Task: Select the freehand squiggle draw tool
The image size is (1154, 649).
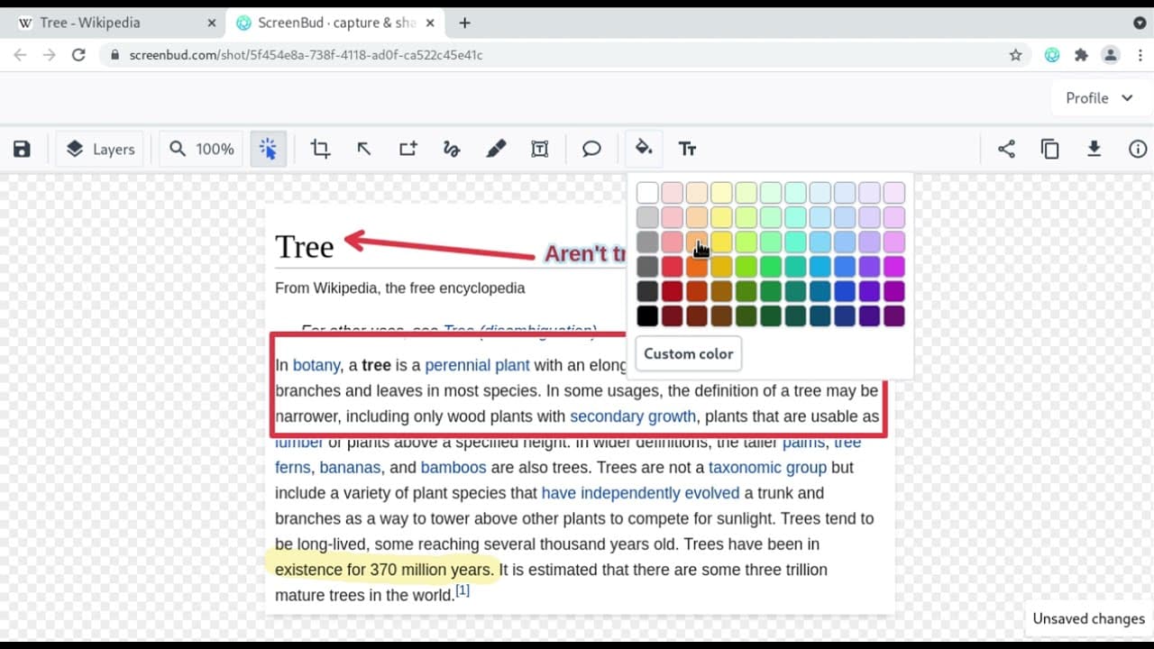Action: click(452, 149)
